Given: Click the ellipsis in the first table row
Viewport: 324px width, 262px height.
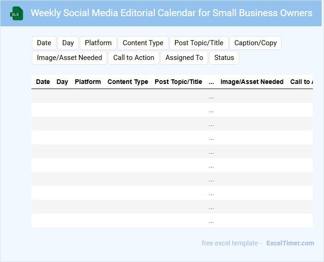Looking at the screenshot, I should click(x=211, y=96).
